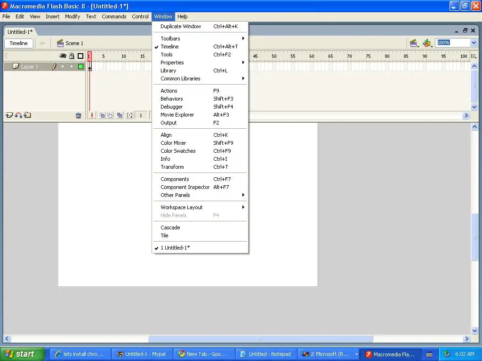Click the timeline scroll down arrow

click(474, 107)
